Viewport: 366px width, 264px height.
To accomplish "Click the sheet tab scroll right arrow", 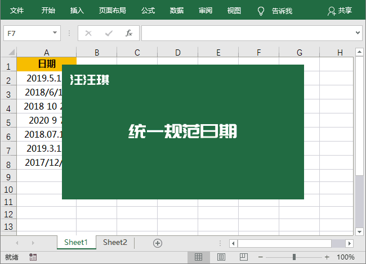I will (33, 243).
